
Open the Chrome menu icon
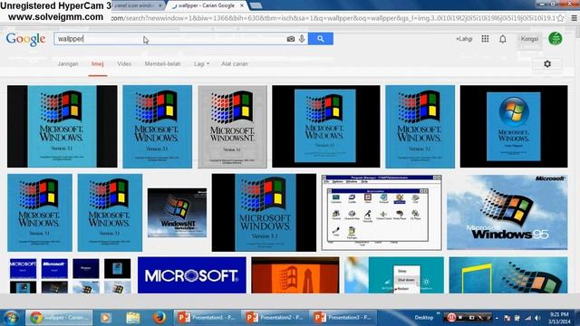tap(574, 18)
